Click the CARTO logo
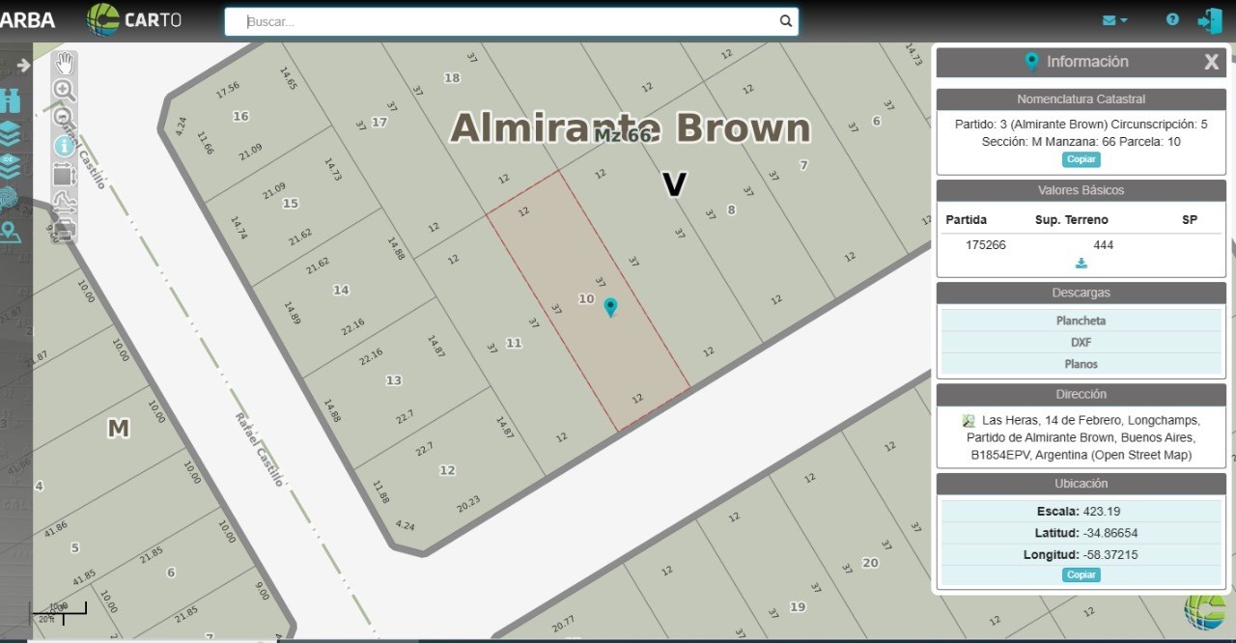Screen dimensions: 1236x643 134,19
